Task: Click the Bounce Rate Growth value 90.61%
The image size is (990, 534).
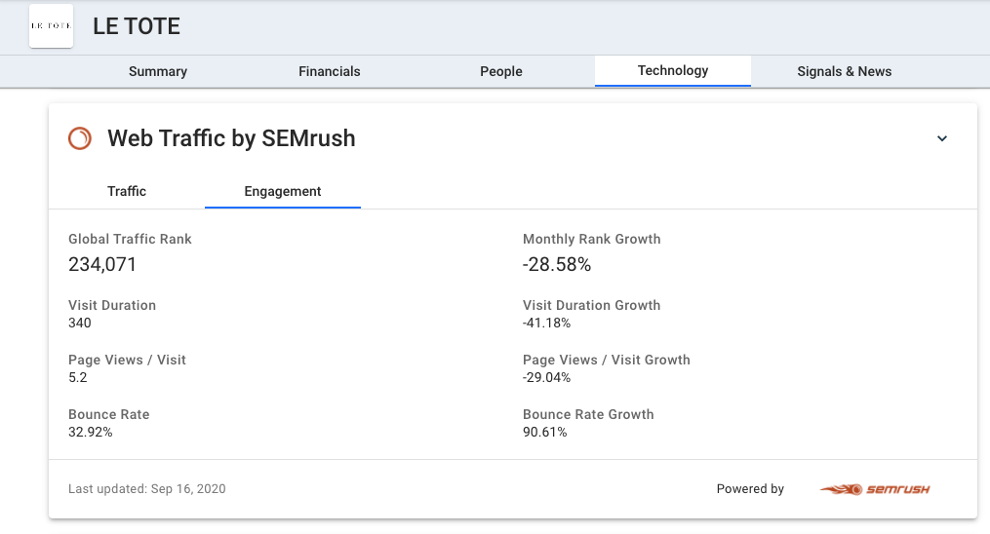Action: coord(545,433)
